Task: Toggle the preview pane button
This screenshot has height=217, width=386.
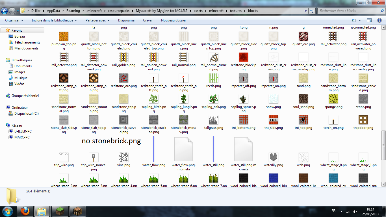Action: 369,20
